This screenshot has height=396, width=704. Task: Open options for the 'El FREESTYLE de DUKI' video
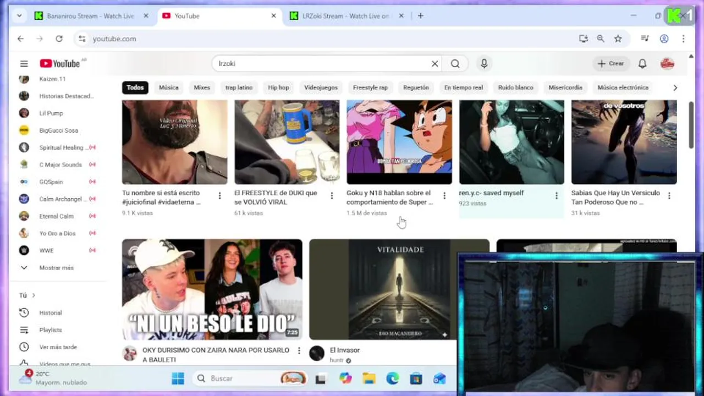pyautogui.click(x=332, y=196)
